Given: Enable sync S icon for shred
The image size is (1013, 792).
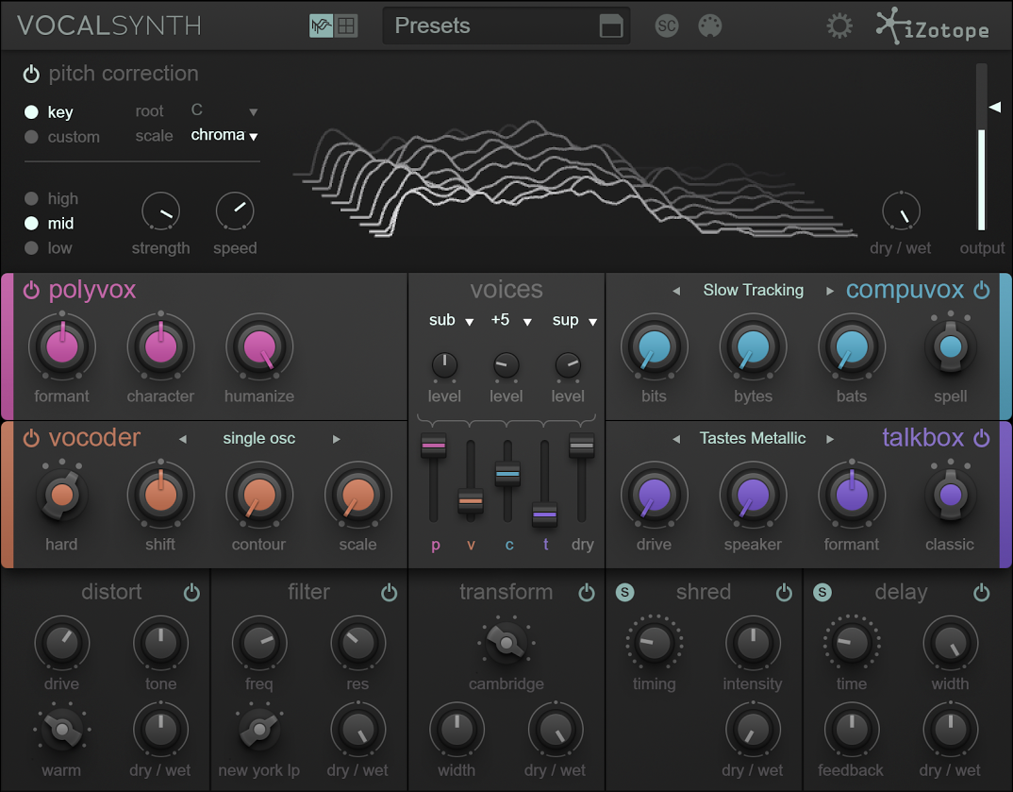Looking at the screenshot, I should tap(625, 592).
